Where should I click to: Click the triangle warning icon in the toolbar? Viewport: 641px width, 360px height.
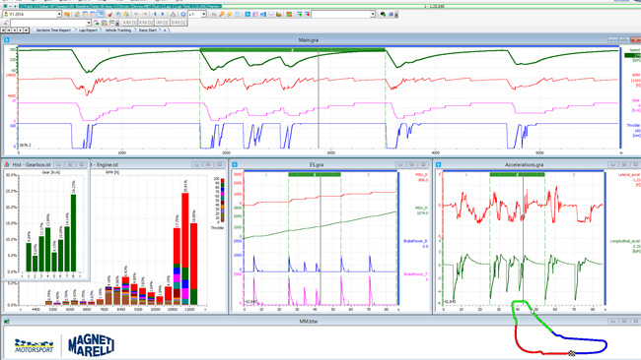(x=173, y=15)
